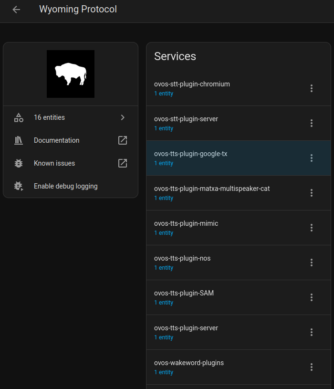Open menu for ovos-tts-plugin-google-tx
The height and width of the screenshot is (389, 334).
[312, 158]
